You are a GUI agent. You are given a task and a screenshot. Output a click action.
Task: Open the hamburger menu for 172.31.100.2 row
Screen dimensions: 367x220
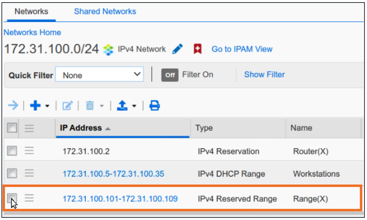tap(29, 151)
